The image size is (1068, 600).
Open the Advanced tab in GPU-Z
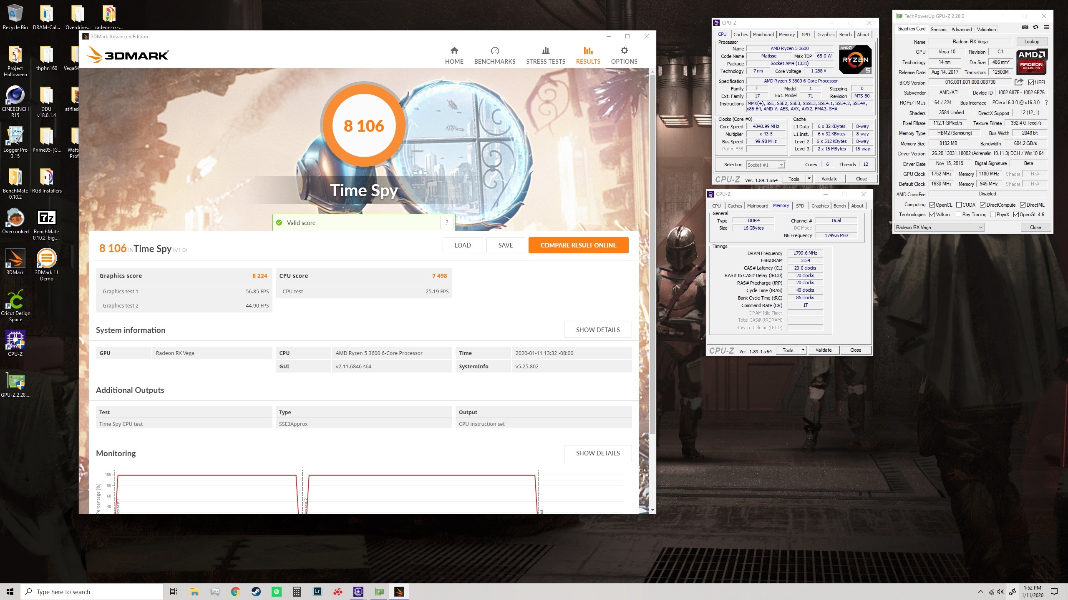961,29
